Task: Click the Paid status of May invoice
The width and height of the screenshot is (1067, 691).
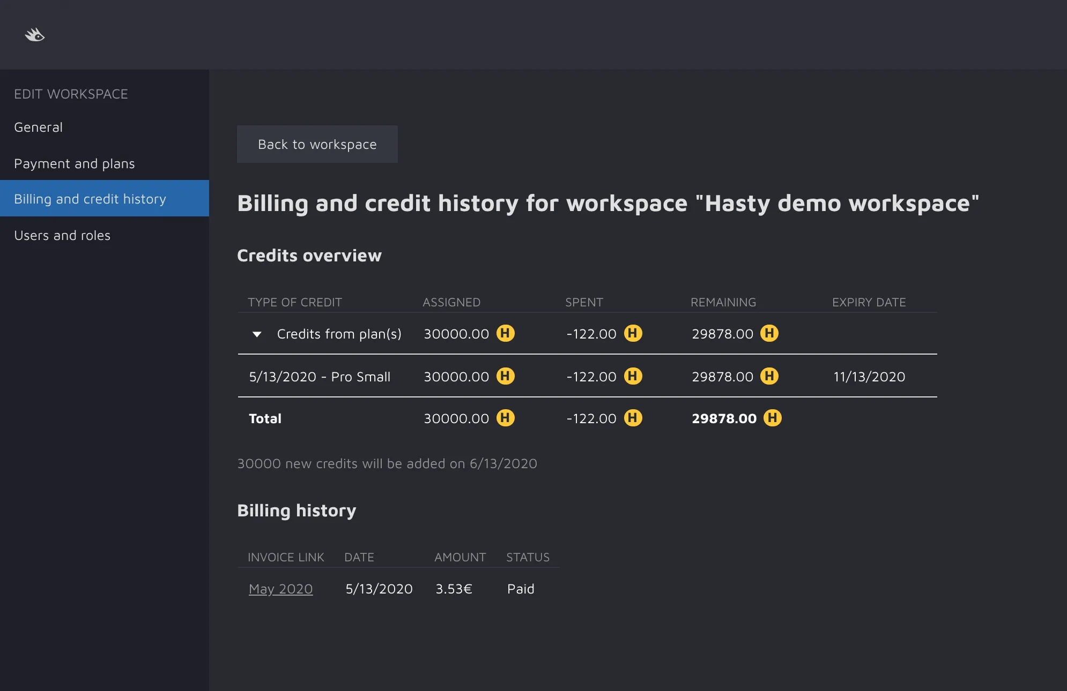Action: [520, 589]
